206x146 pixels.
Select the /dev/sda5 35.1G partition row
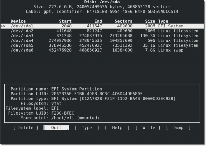point(102,45)
